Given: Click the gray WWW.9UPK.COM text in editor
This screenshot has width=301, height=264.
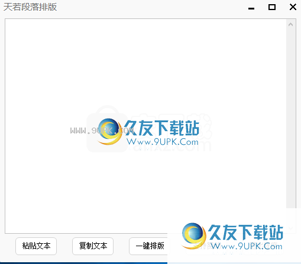Looking at the screenshot, I should click(x=102, y=131).
